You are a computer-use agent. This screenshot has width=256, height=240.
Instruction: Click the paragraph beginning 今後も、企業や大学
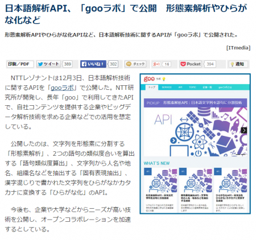tap(68, 220)
